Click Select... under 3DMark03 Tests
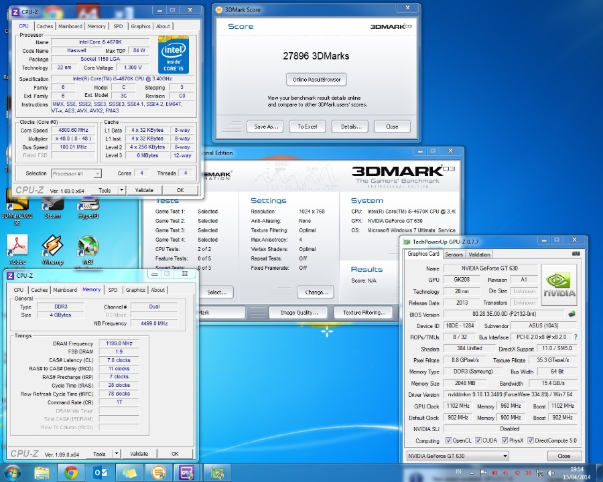The width and height of the screenshot is (603, 482). tap(216, 292)
